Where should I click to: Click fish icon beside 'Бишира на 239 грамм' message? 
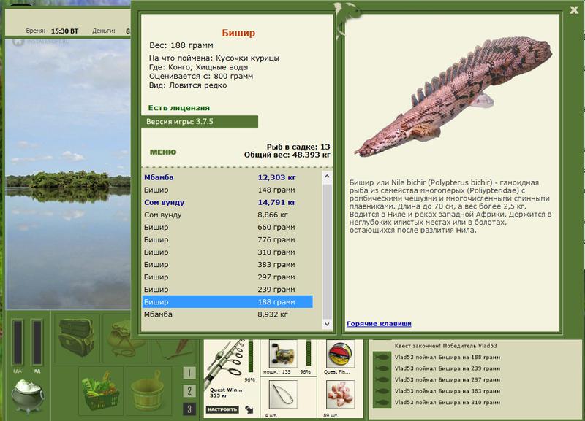point(381,368)
